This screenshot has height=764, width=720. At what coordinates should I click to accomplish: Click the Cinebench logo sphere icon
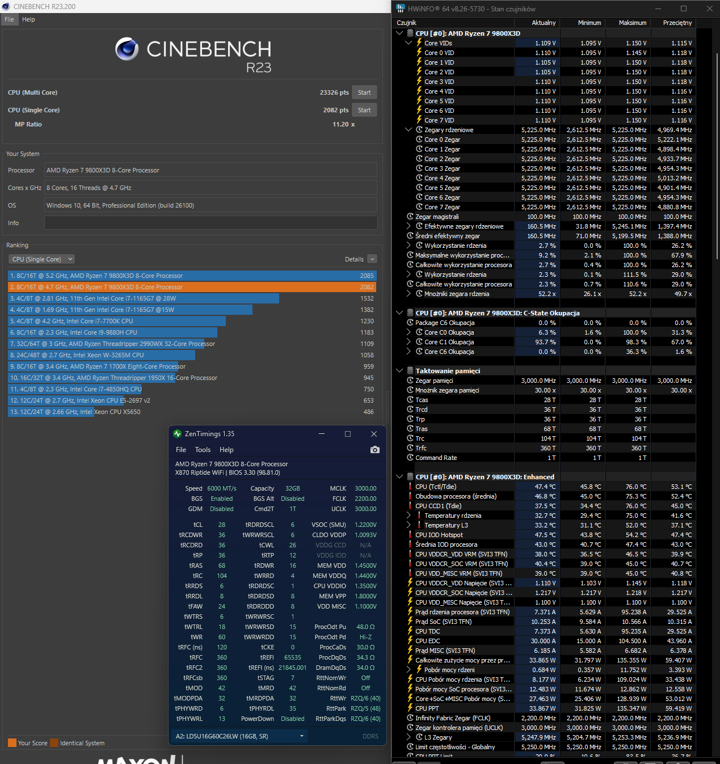[x=127, y=49]
